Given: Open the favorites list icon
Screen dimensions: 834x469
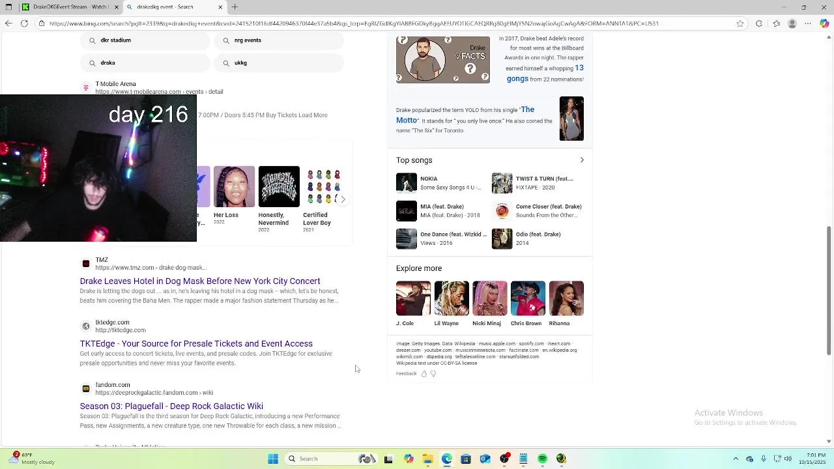Looking at the screenshot, I should click(x=776, y=23).
